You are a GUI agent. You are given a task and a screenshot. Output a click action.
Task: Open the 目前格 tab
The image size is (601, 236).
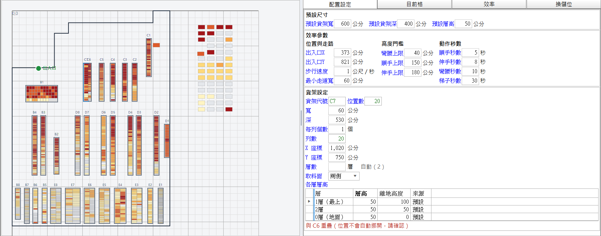click(x=414, y=4)
